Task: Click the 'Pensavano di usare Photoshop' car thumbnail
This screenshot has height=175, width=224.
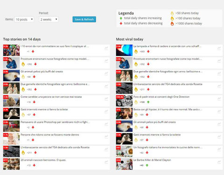Action: [x=11, y=126]
